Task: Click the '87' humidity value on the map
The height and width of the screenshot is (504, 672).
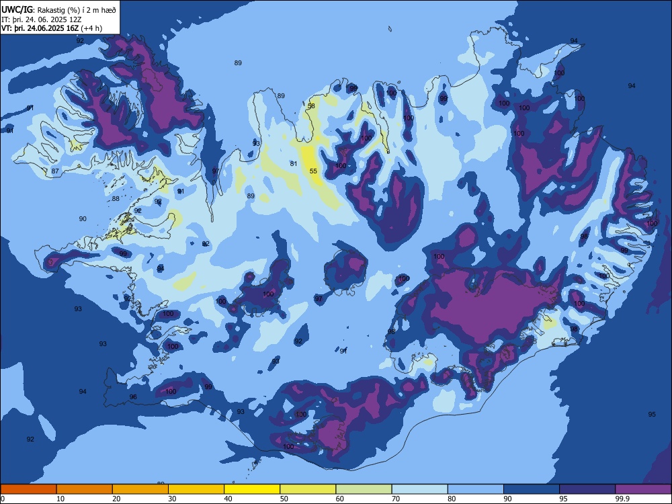Action: pos(55,171)
